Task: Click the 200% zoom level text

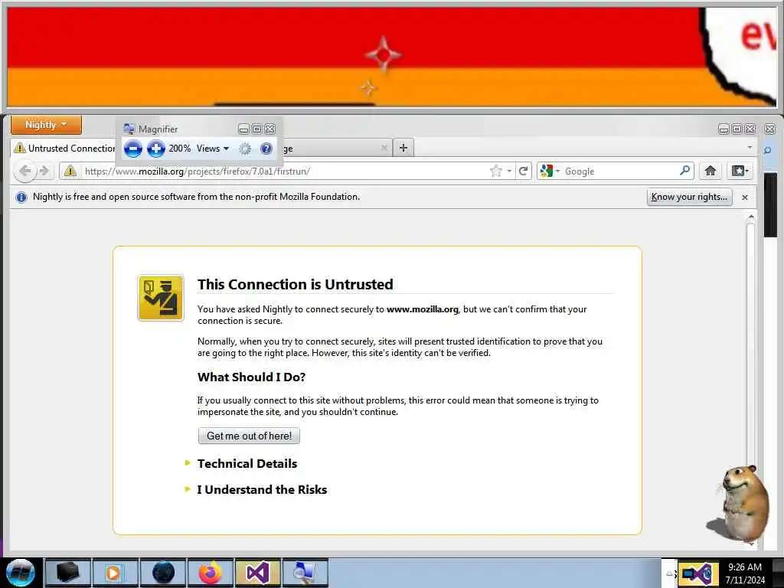Action: pos(179,149)
